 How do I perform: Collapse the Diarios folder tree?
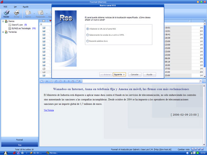pos(3,21)
